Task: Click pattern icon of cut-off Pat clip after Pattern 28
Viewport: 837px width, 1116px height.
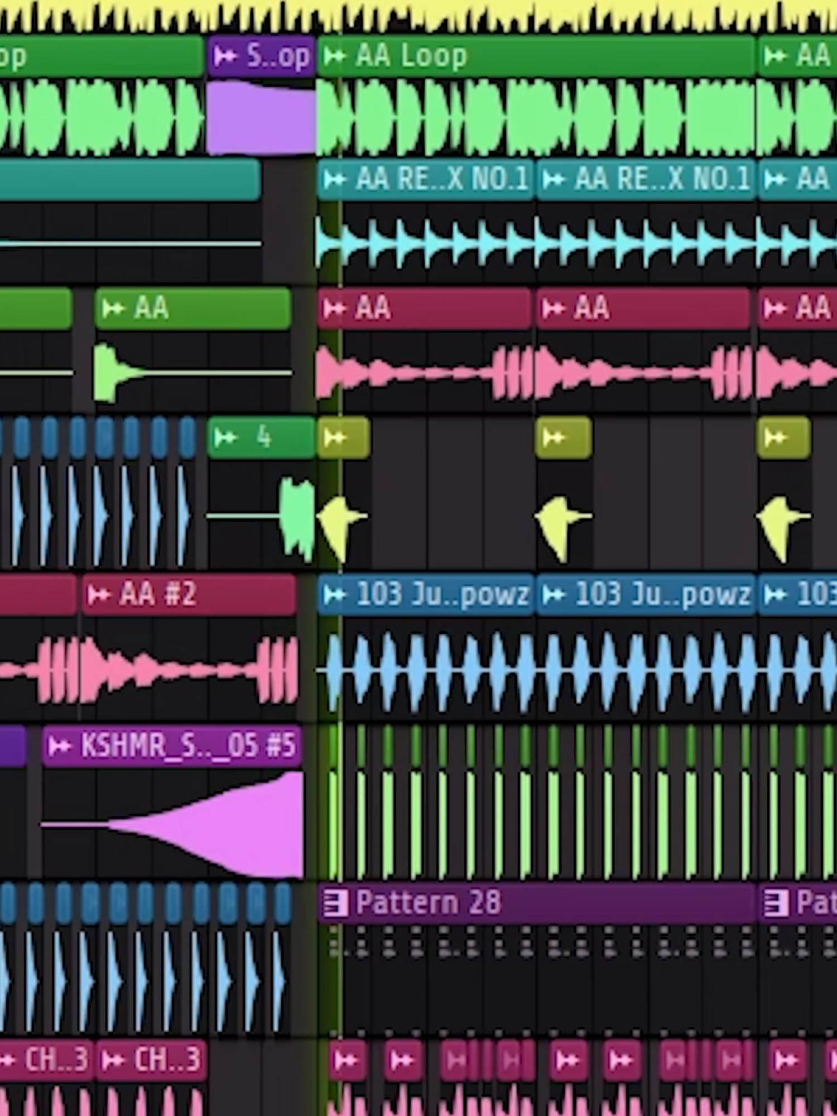Action: coord(776,902)
